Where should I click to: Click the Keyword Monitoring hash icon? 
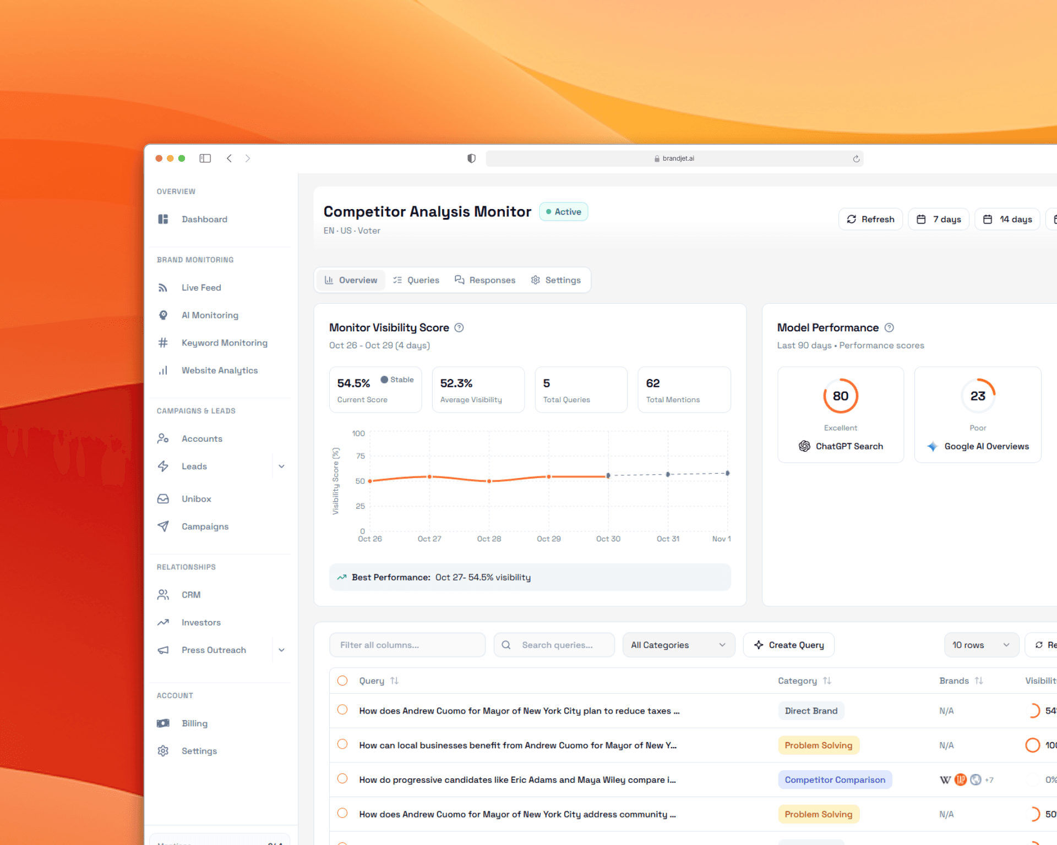(163, 342)
